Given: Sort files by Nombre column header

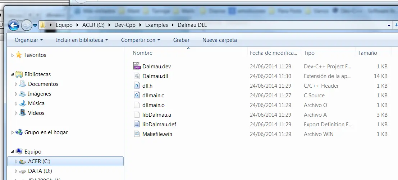Looking at the screenshot, I should [x=143, y=53].
